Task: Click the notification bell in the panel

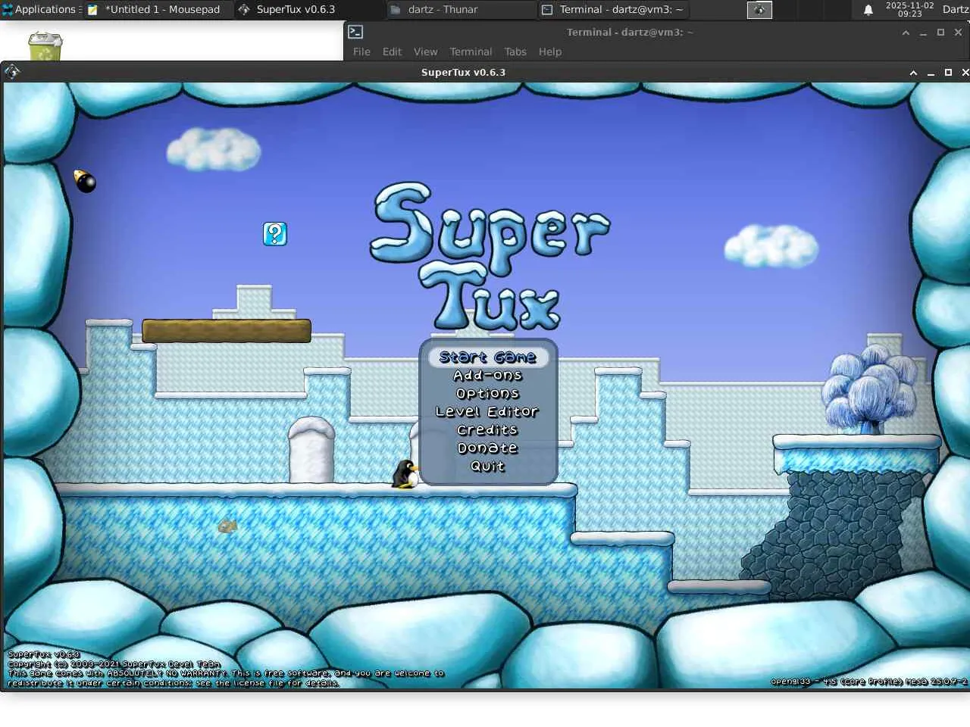Action: (x=868, y=10)
